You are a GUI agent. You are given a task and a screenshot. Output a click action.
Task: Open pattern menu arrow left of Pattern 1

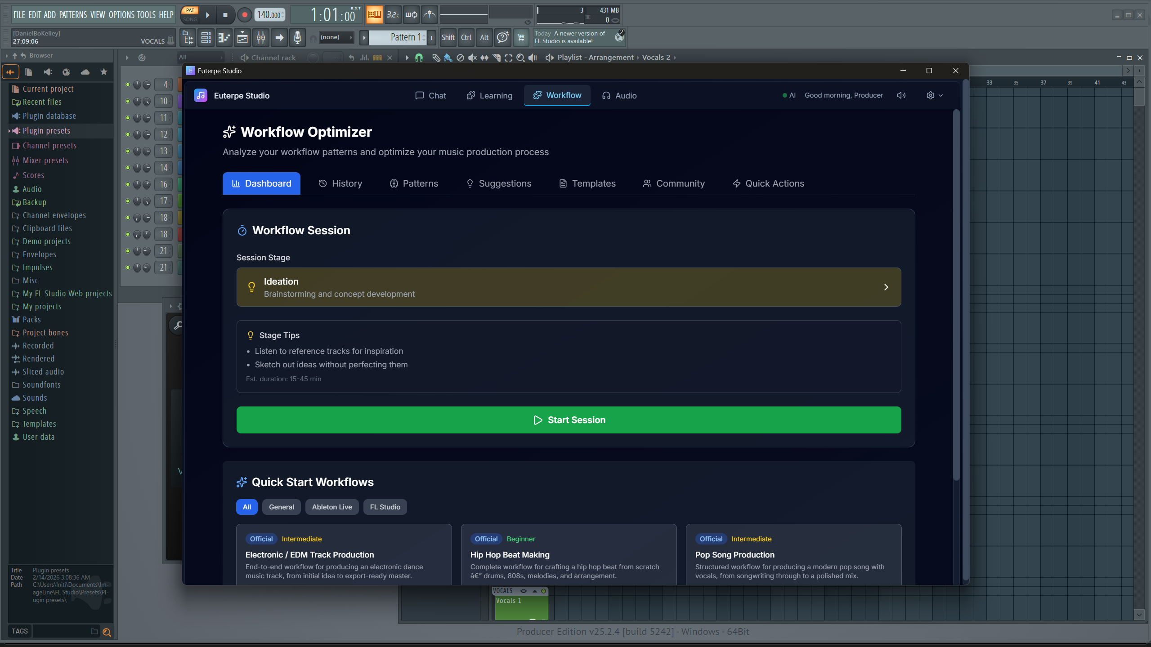click(x=364, y=37)
